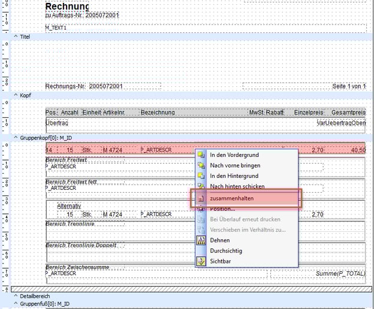Enable 'Dehnen' in the context menu
Viewport: 374px width, 309px height.
pyautogui.click(x=219, y=240)
